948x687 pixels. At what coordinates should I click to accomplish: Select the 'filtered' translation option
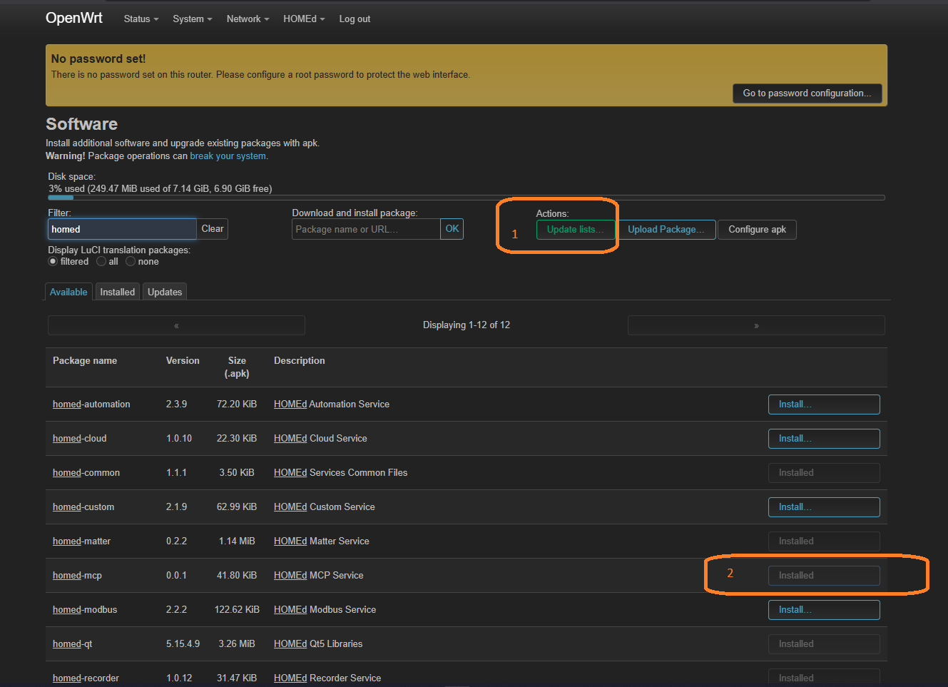click(x=53, y=262)
